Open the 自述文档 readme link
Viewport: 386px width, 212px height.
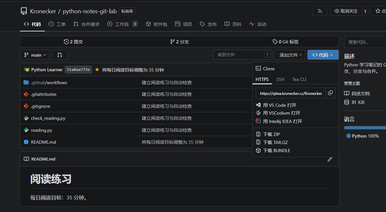[x=357, y=94]
